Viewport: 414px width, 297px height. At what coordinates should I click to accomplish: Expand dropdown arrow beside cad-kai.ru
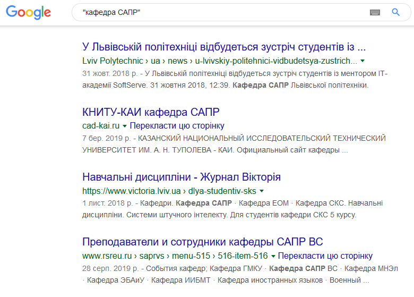click(125, 126)
